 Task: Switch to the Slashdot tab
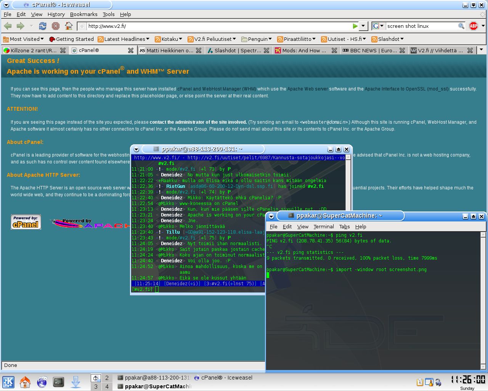238,50
